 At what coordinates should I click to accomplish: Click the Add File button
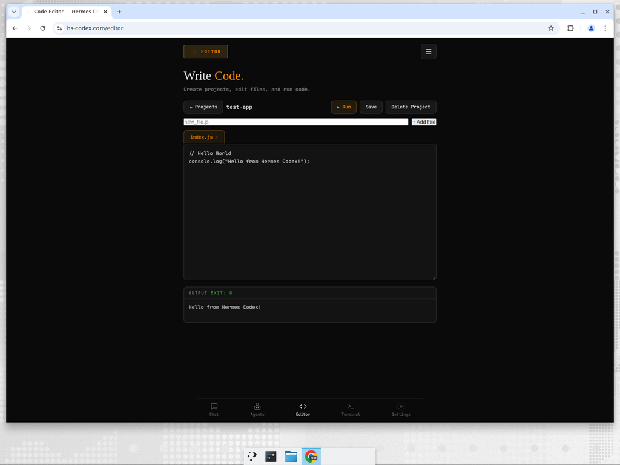coord(423,122)
